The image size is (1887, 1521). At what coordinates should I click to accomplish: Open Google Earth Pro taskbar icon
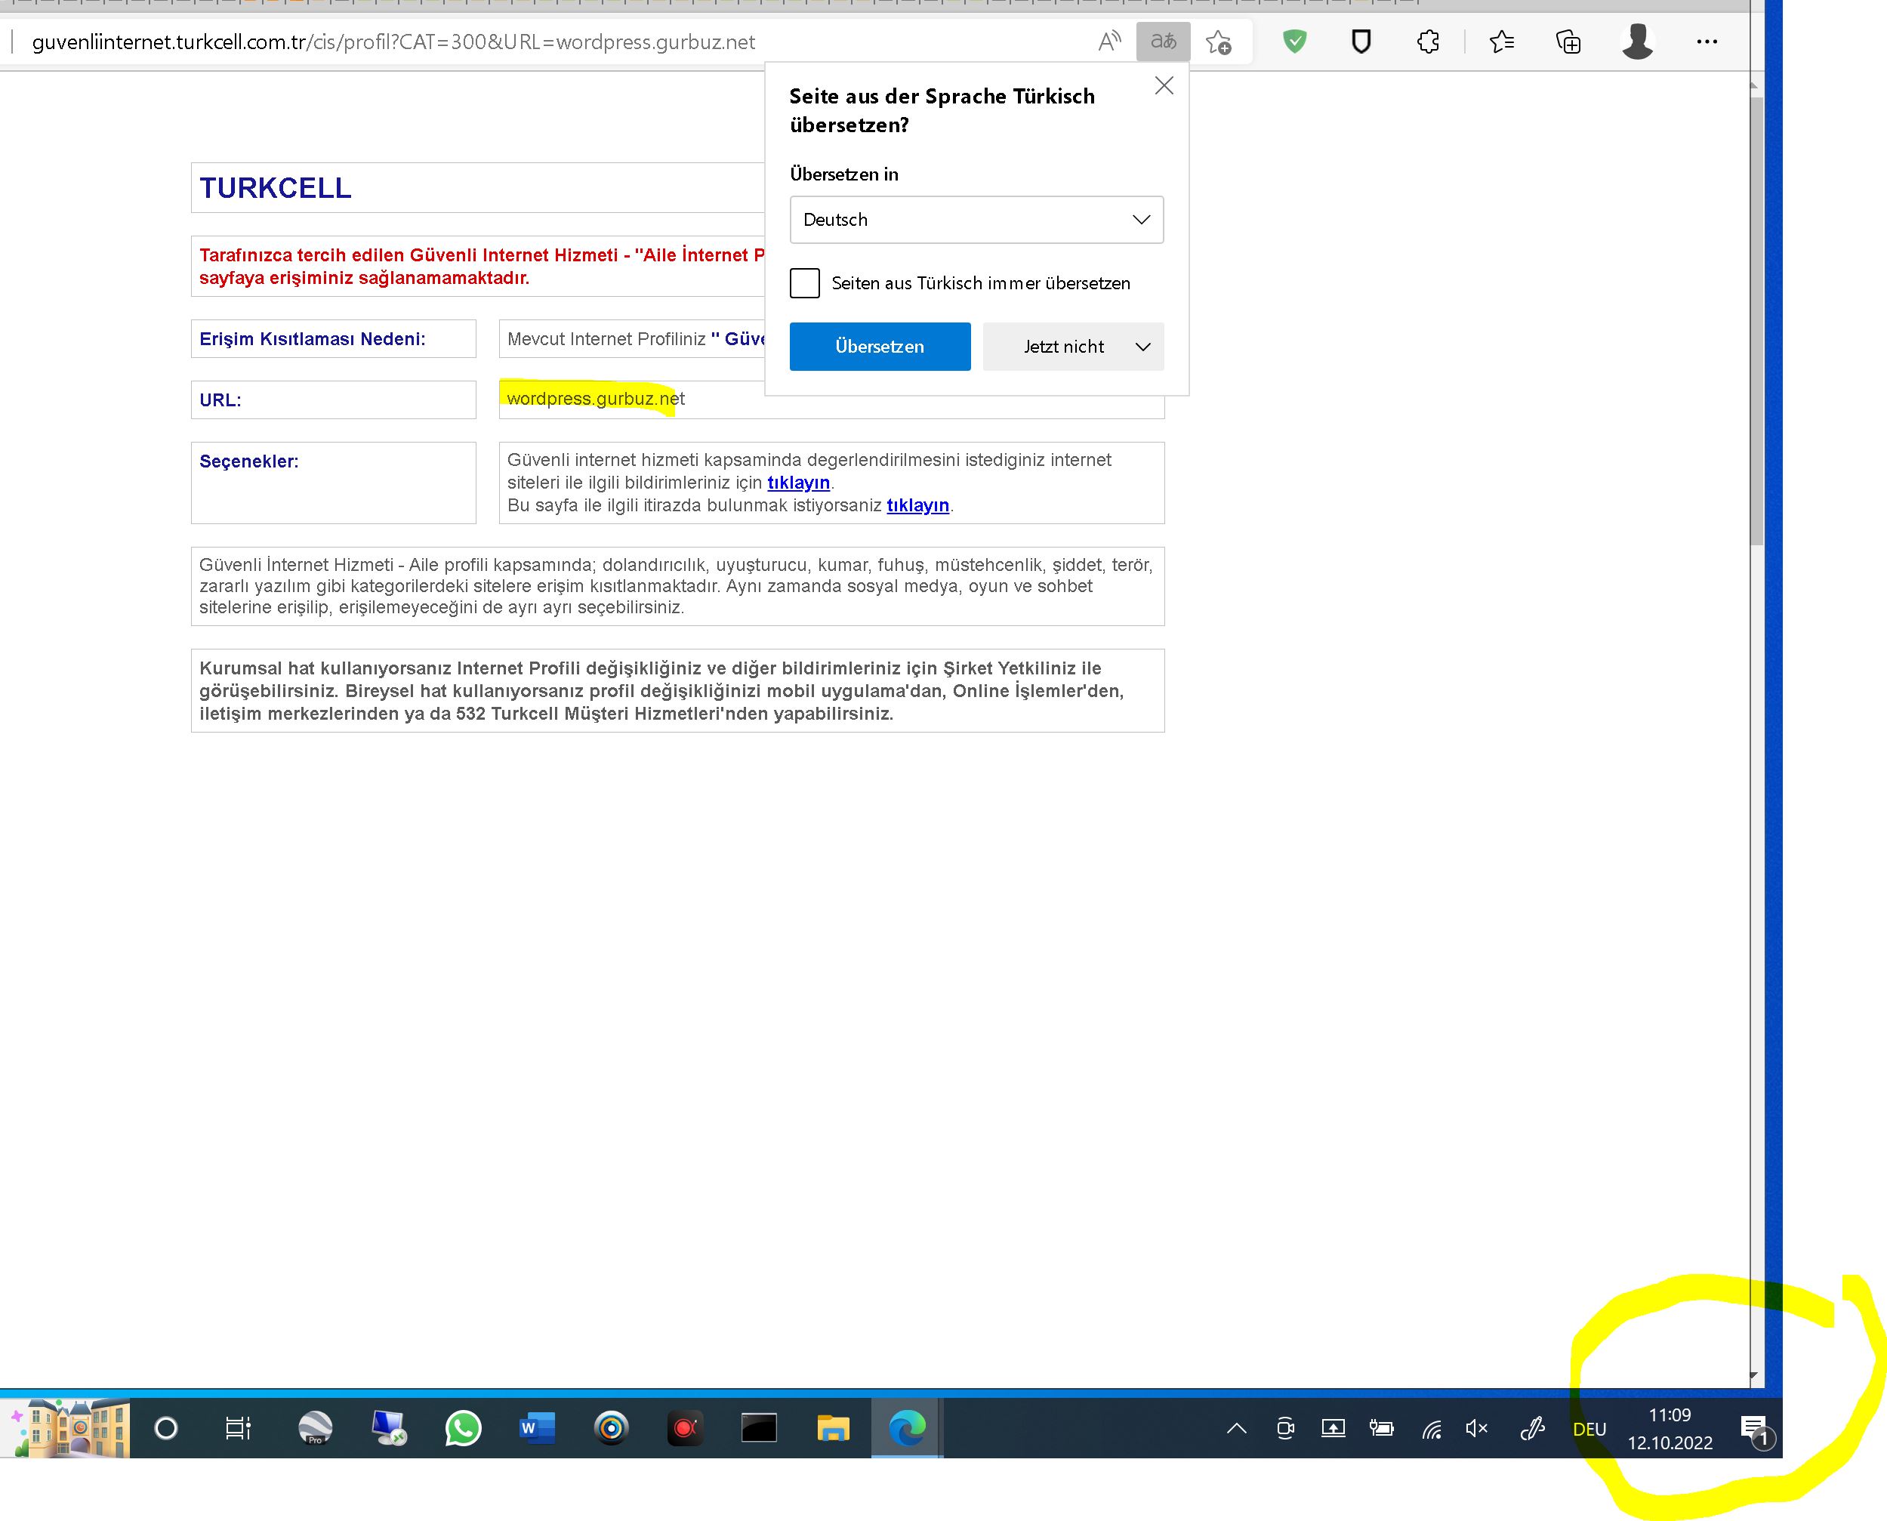pos(316,1428)
